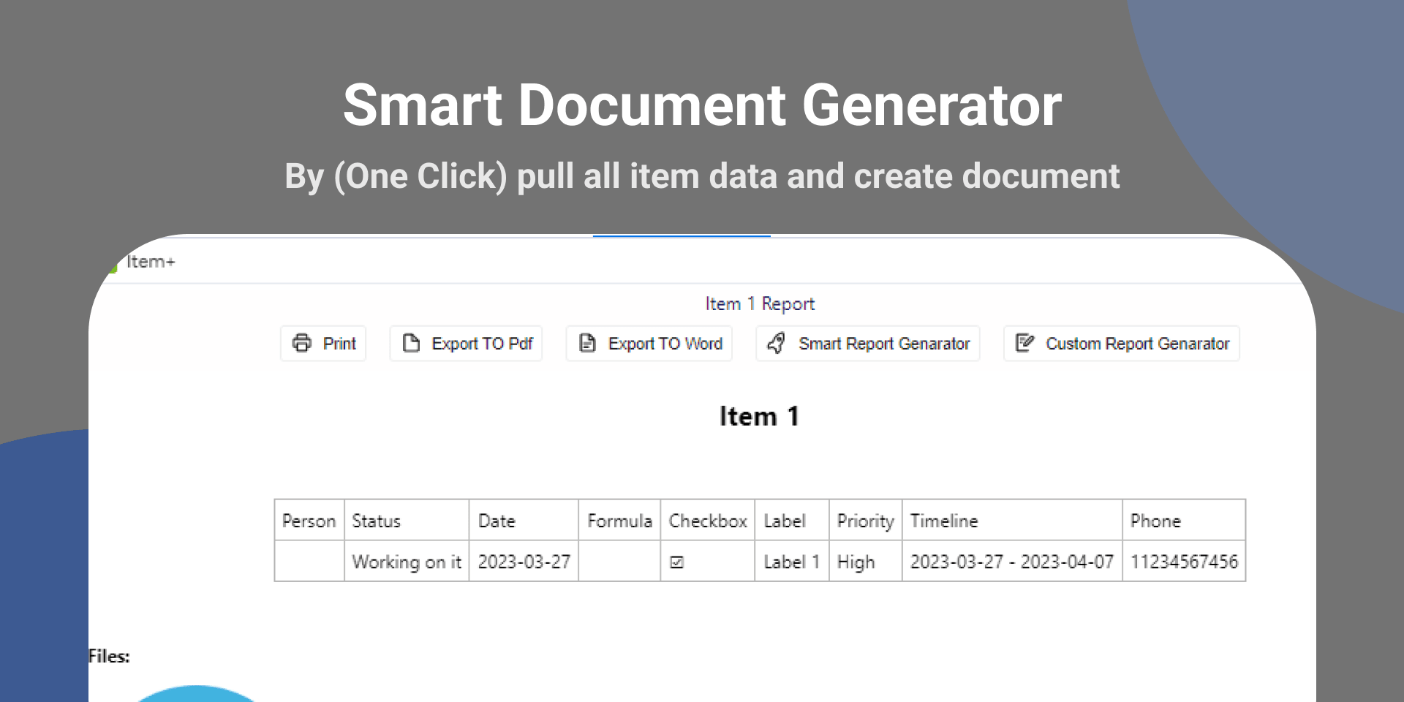Image resolution: width=1404 pixels, height=702 pixels.
Task: Click the rocket icon for Smart Report
Action: 777,343
